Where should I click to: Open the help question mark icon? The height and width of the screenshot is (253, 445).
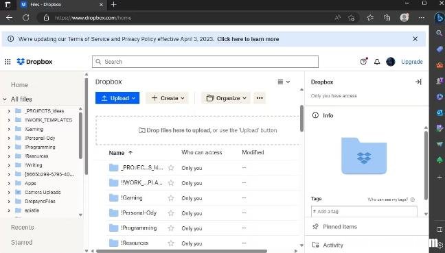click(x=363, y=62)
